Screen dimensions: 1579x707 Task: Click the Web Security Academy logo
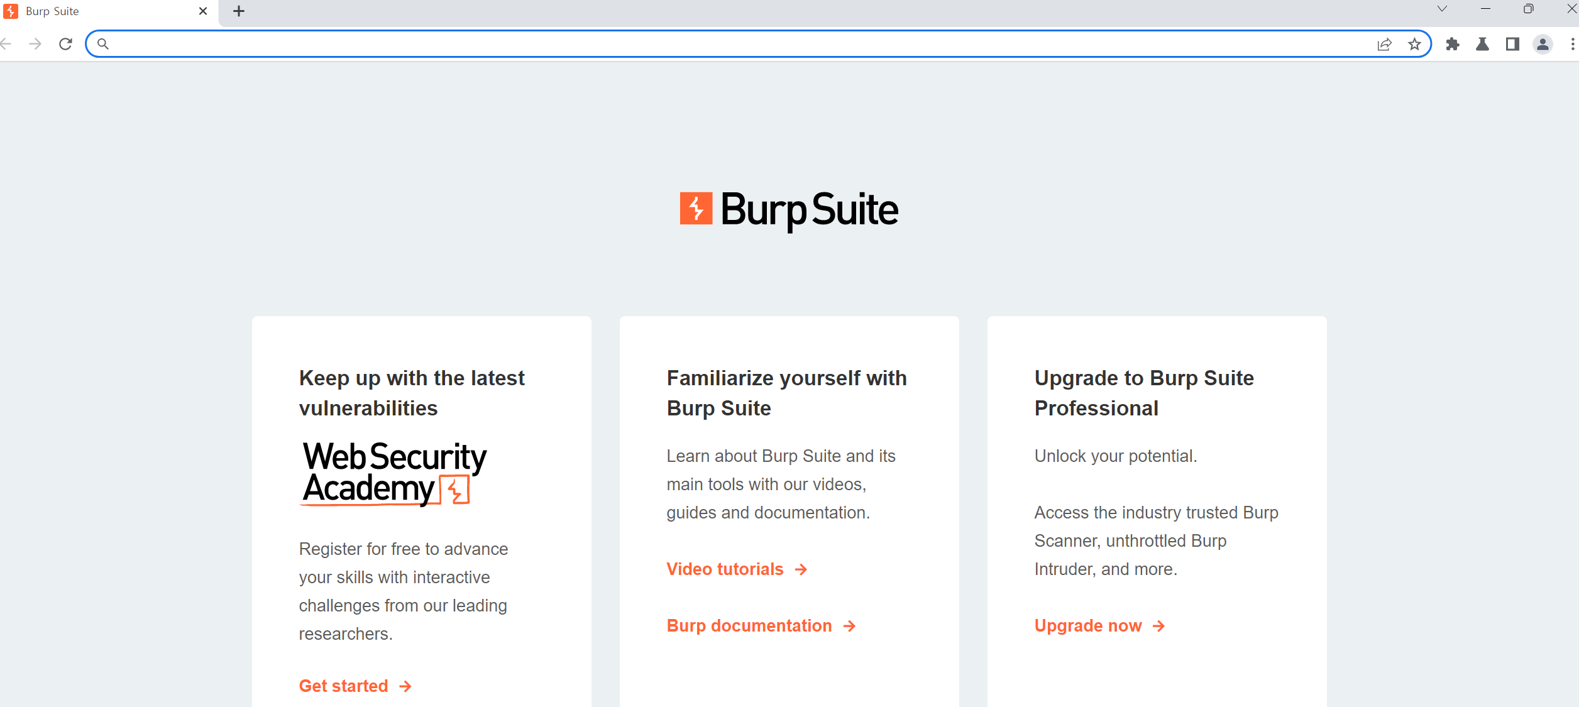point(393,473)
